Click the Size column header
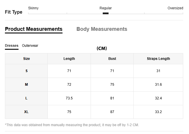This screenshot has height=134, width=189. (26, 59)
